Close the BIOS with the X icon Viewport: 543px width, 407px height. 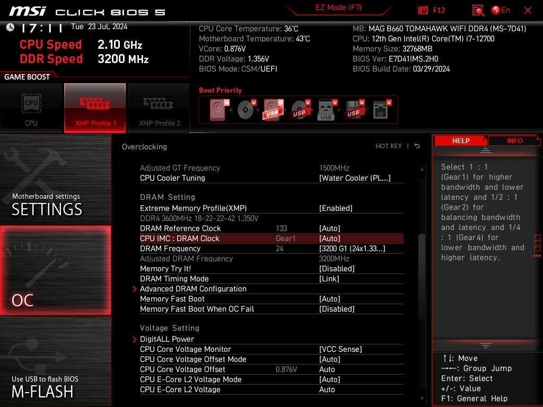pos(528,11)
